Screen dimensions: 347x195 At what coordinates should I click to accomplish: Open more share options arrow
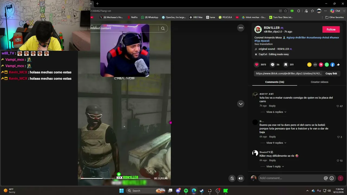338,65
